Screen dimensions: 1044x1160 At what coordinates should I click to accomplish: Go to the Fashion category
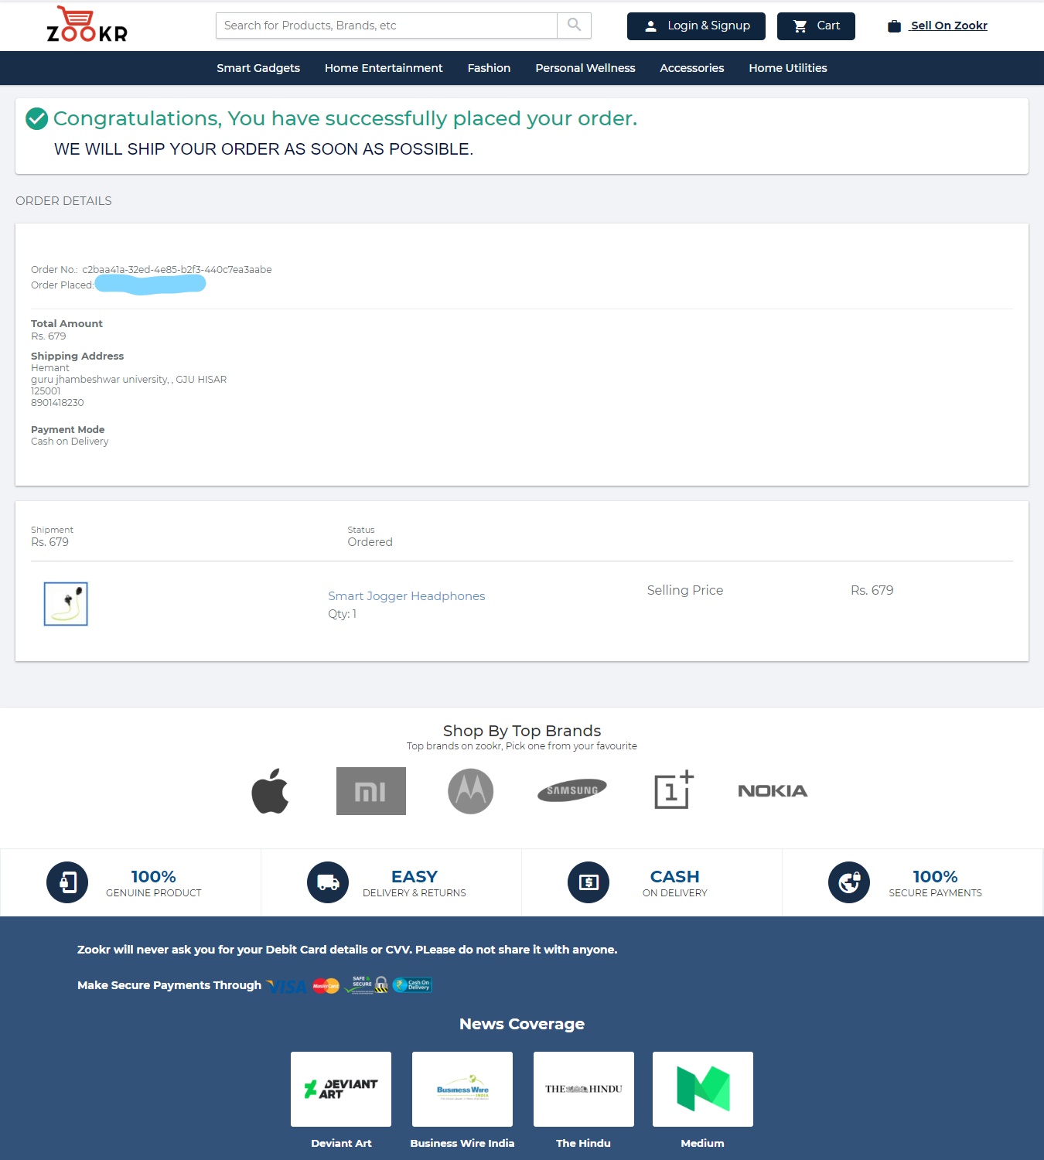[x=489, y=68]
